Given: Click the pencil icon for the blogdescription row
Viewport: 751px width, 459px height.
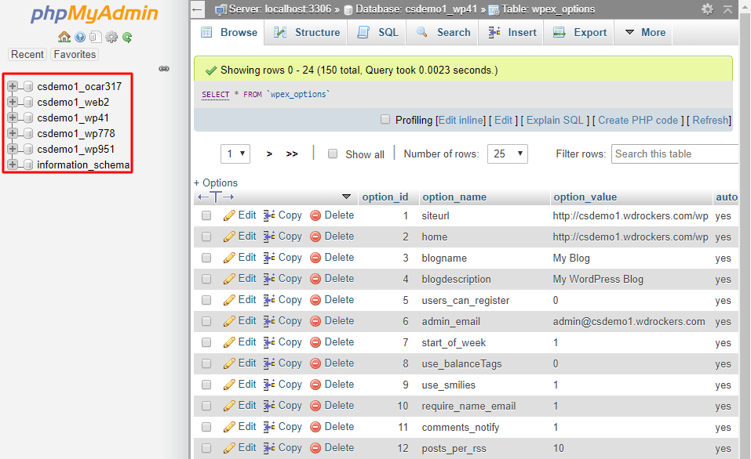Looking at the screenshot, I should pyautogui.click(x=229, y=279).
